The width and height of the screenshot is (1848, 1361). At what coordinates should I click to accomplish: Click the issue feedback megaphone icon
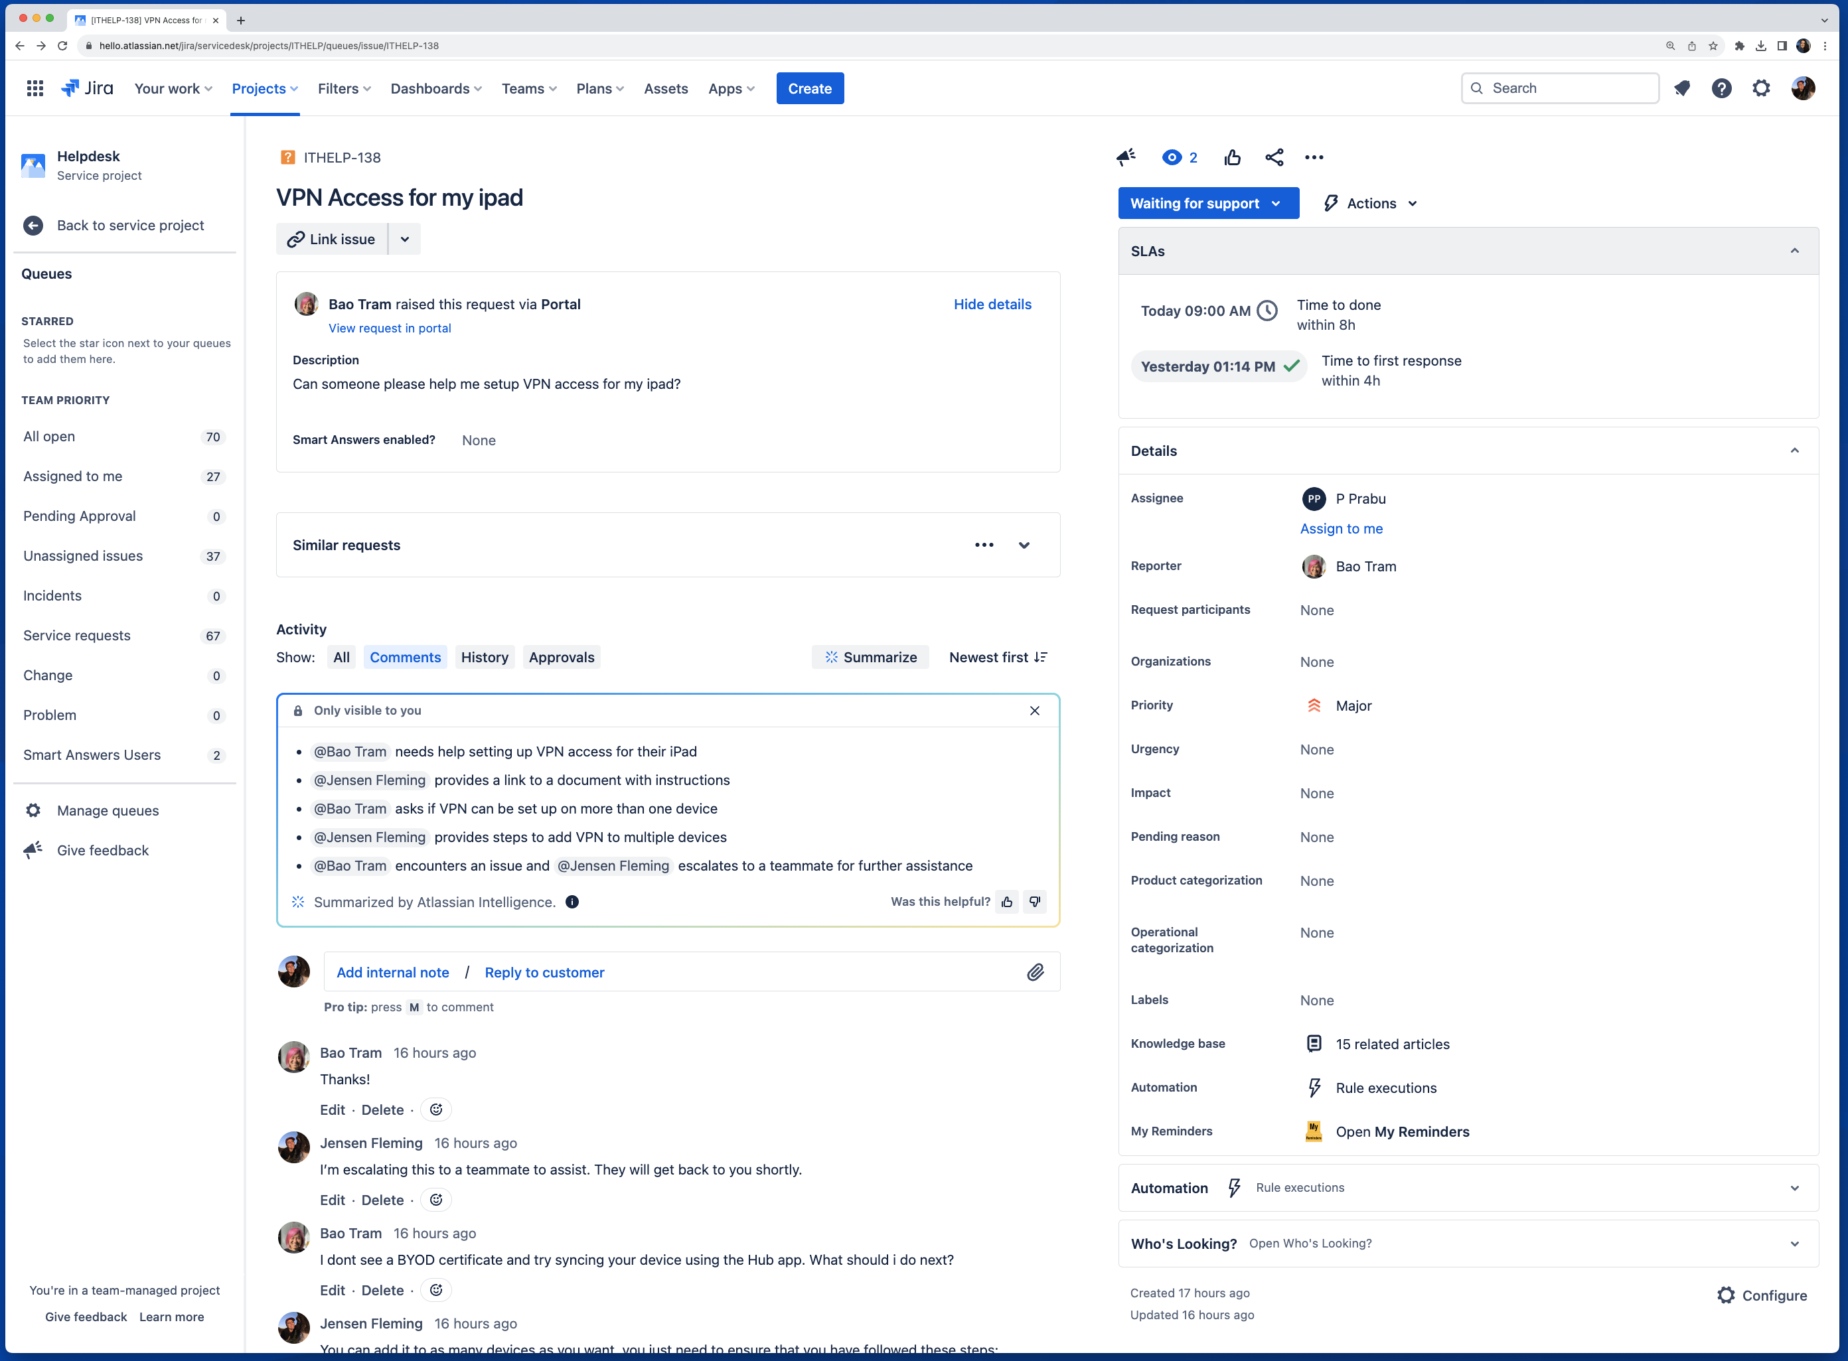pyautogui.click(x=1126, y=157)
